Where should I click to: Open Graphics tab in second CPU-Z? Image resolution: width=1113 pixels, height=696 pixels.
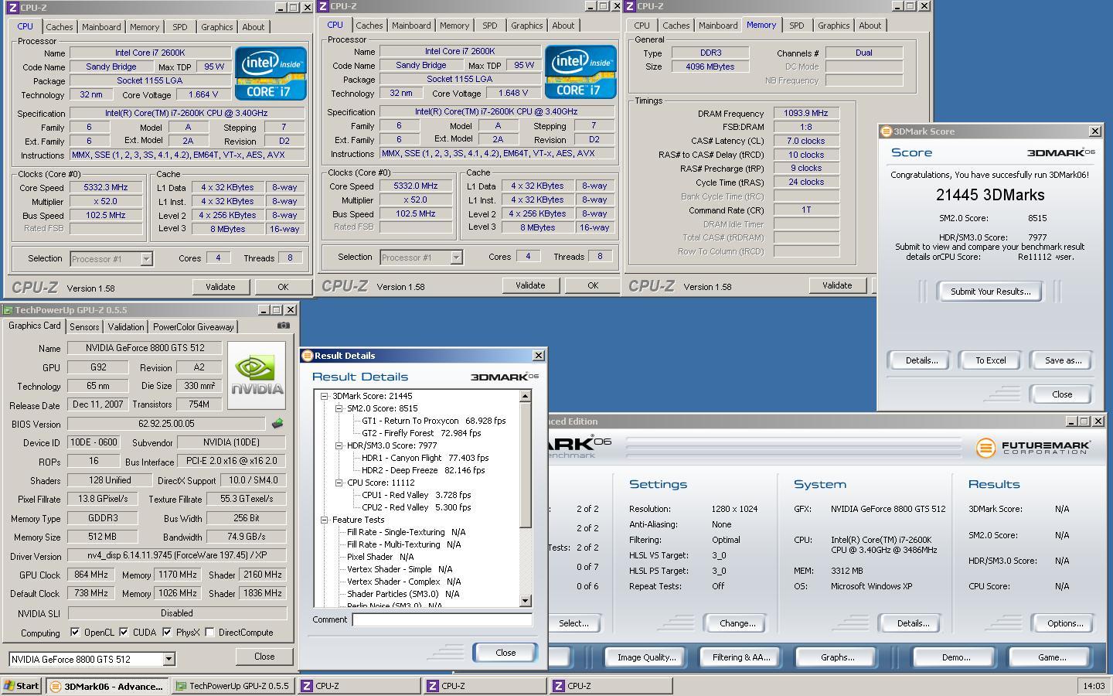coord(526,26)
